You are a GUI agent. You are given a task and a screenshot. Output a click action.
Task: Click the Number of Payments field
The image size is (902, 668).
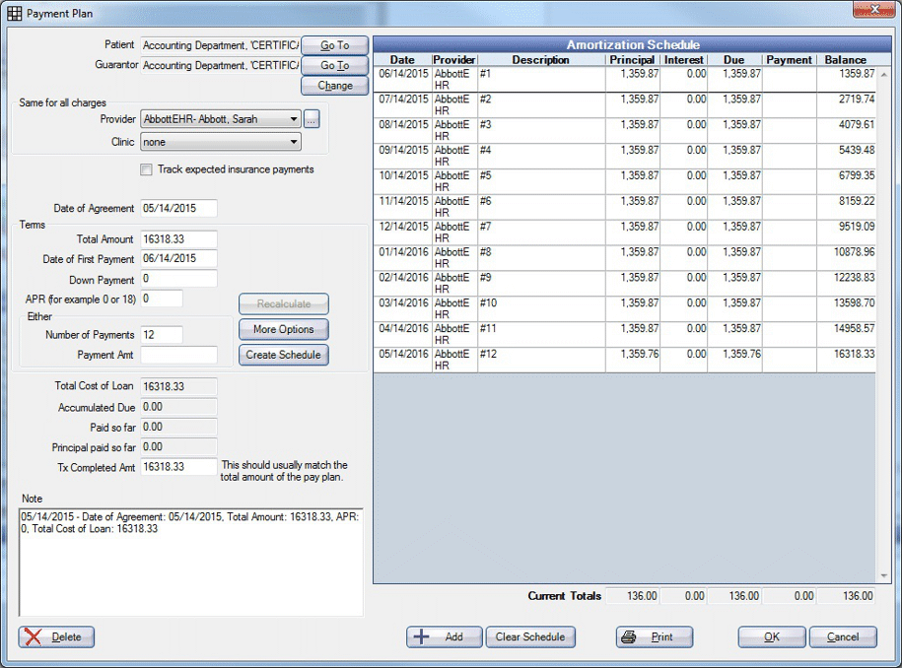pyautogui.click(x=162, y=335)
